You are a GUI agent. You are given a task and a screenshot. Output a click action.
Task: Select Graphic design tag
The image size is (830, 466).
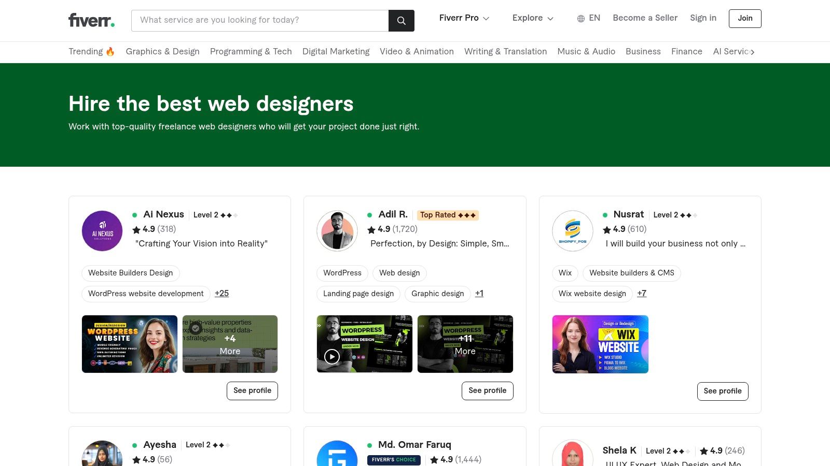438,294
